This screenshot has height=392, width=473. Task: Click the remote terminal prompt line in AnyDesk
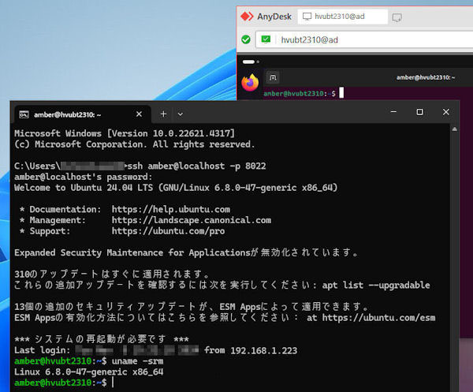coord(304,93)
